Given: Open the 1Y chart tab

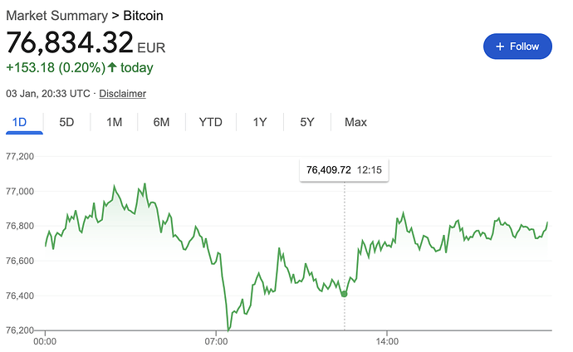Looking at the screenshot, I should (260, 122).
